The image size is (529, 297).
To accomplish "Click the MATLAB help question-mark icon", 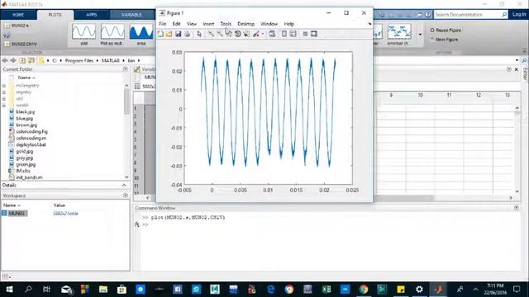I will (428, 15).
